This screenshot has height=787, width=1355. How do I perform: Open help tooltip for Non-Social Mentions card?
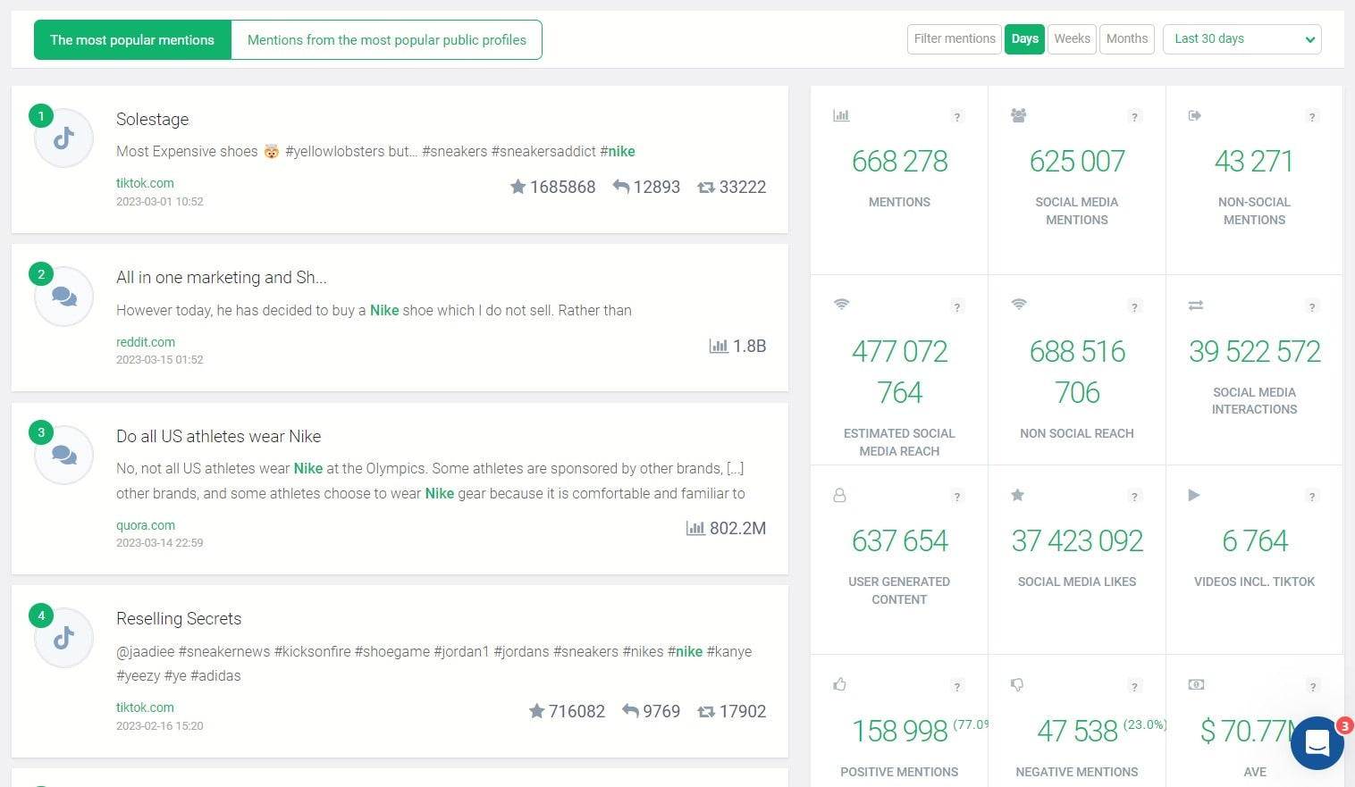click(1312, 117)
